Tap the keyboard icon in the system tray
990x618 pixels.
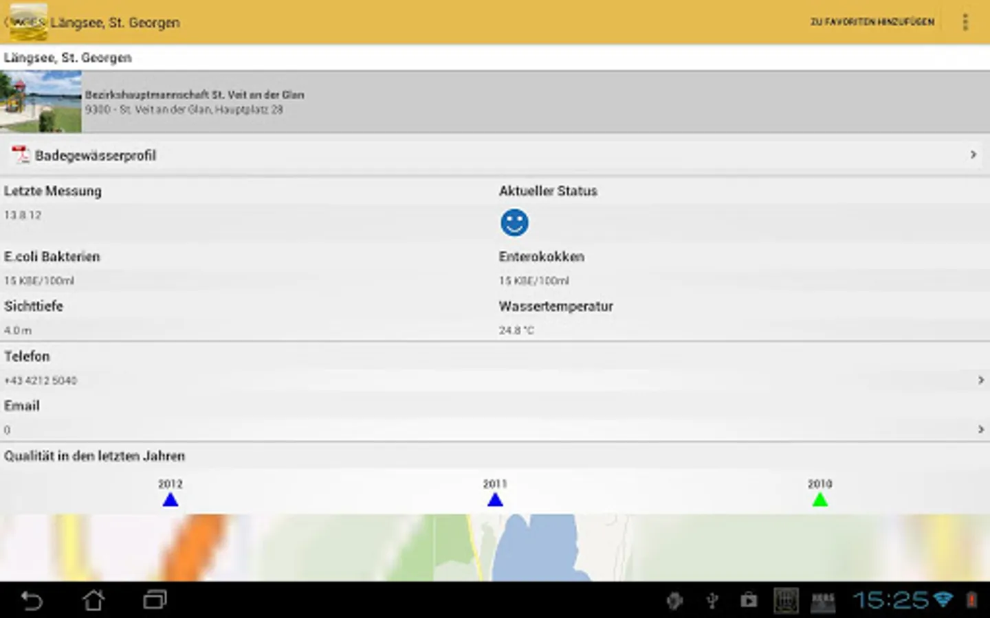pos(784,599)
